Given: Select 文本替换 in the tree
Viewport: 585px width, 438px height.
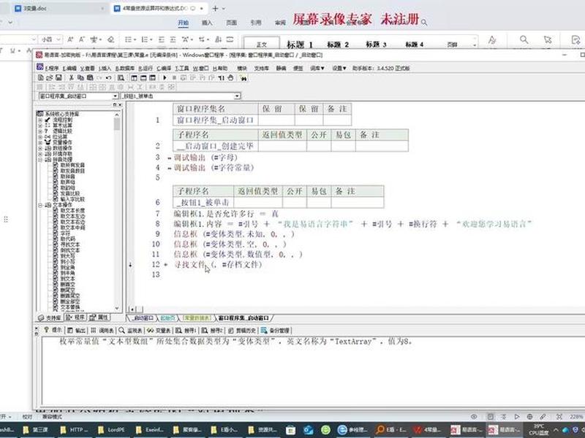Looking at the screenshot, I should tap(69, 307).
